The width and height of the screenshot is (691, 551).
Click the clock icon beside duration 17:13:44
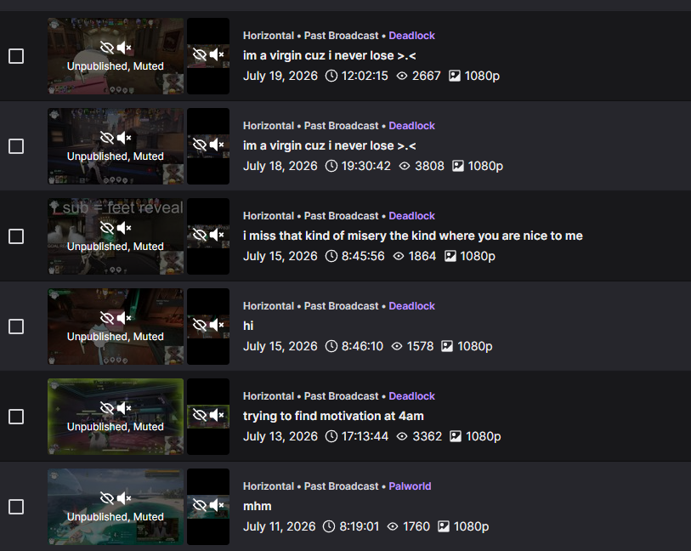coord(331,436)
